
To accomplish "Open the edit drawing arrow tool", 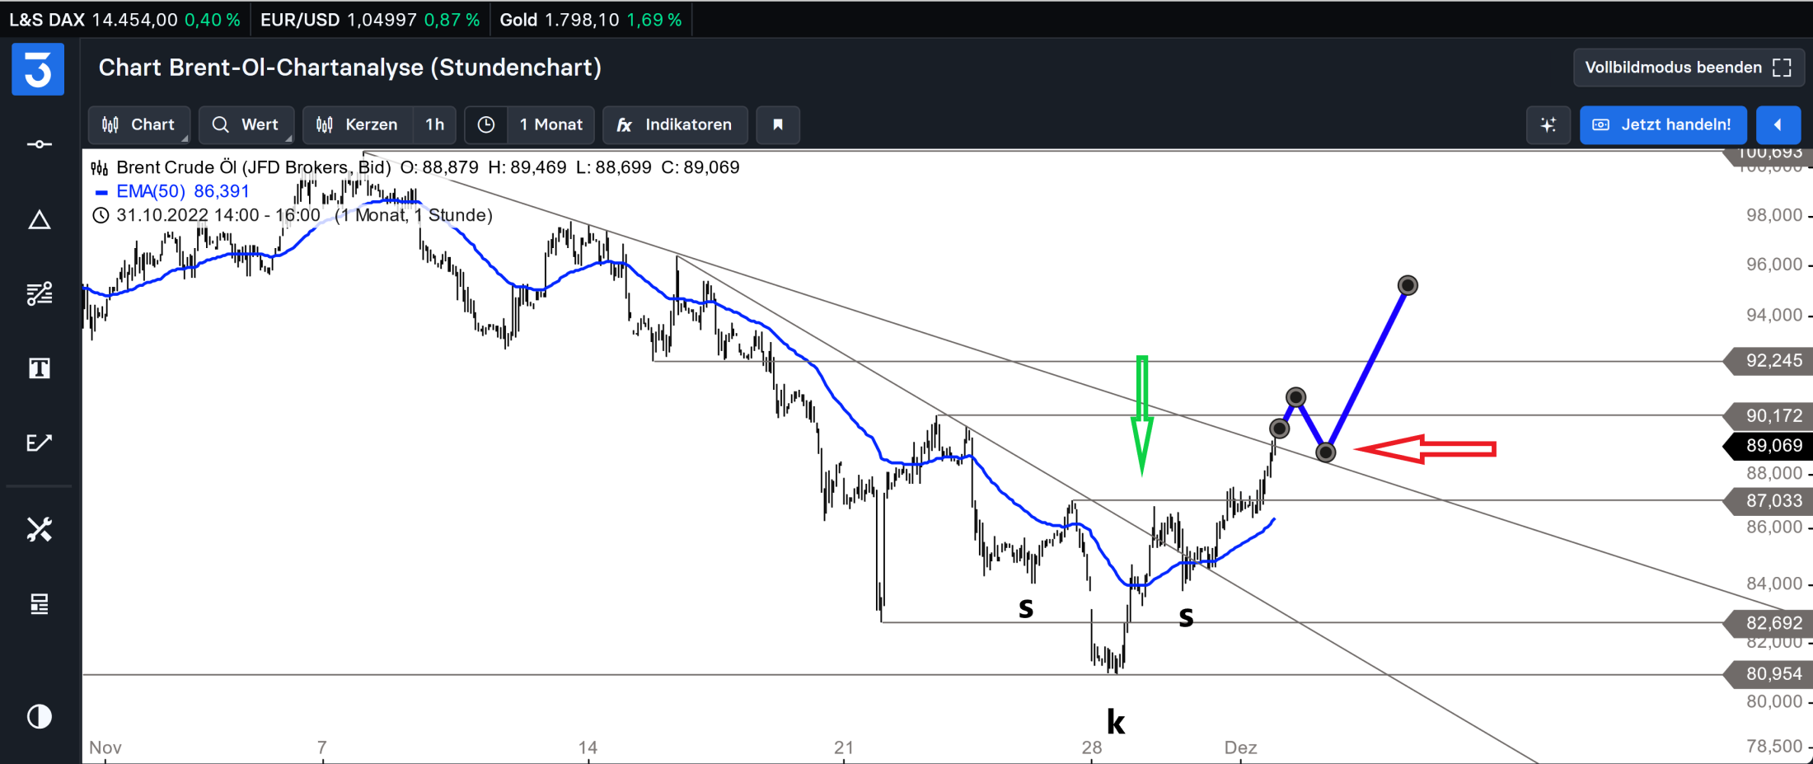I will pos(39,443).
